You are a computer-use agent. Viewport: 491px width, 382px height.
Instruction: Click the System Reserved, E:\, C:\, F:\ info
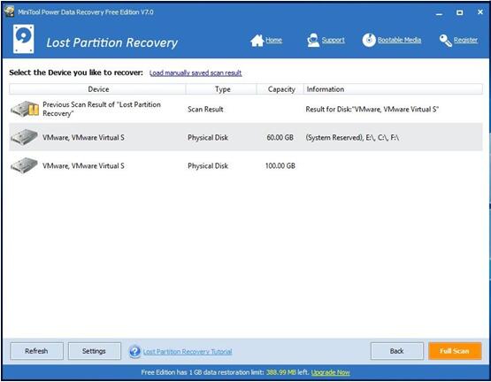coord(352,137)
